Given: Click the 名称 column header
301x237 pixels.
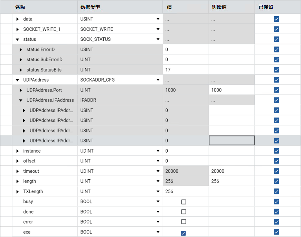Looking at the screenshot, I should click(x=21, y=7).
